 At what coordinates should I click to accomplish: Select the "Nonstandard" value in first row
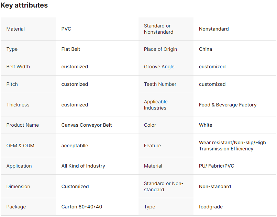click(214, 29)
